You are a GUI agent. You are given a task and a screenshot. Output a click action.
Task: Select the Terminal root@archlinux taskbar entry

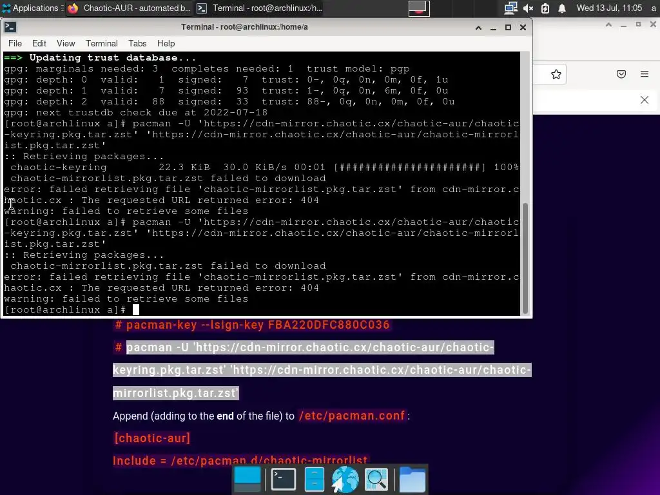[x=260, y=8]
